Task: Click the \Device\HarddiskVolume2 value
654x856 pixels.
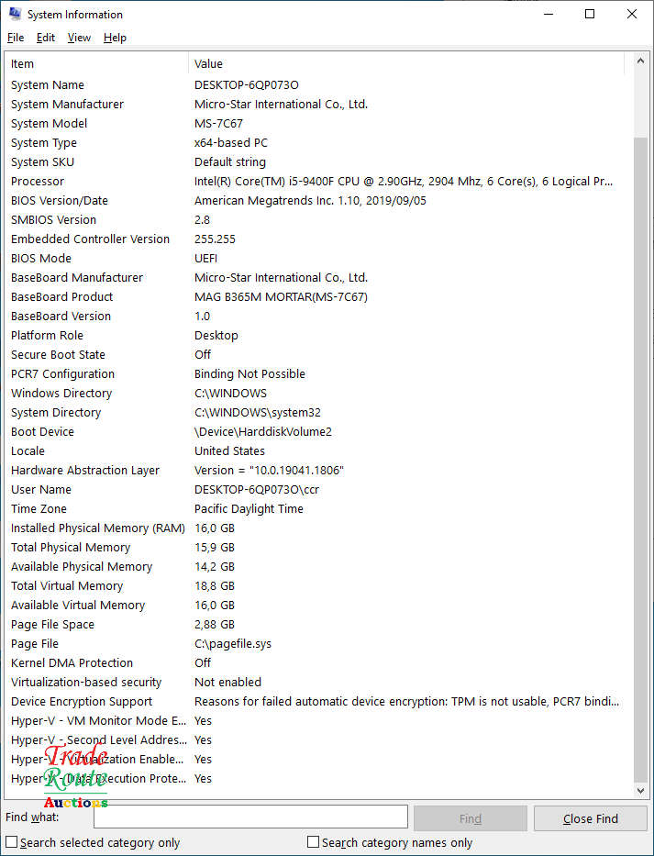Action: [262, 432]
